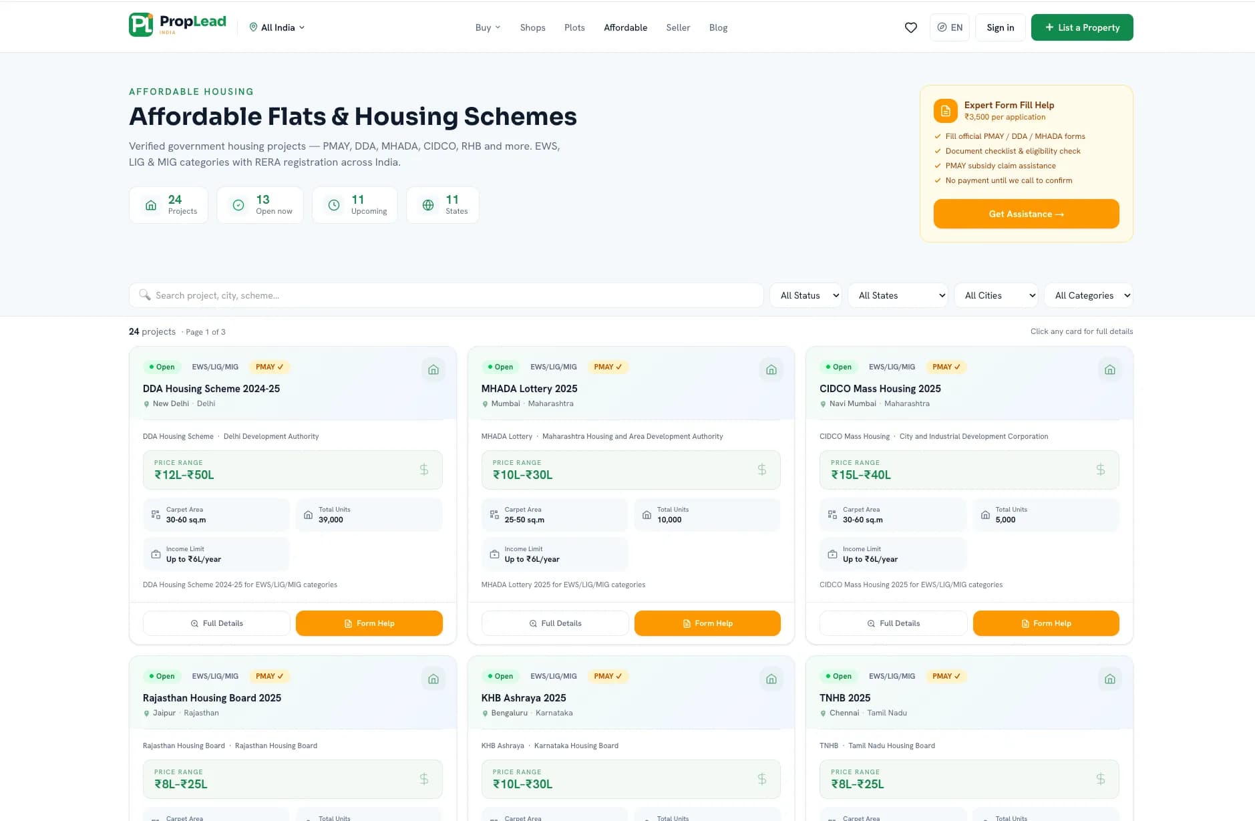Open the Blog nav item

point(718,27)
